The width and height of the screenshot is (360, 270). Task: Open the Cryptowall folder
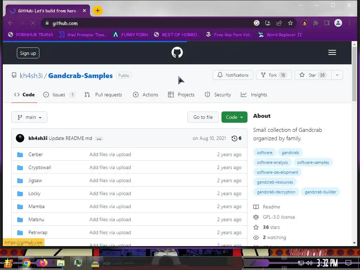pyautogui.click(x=40, y=167)
